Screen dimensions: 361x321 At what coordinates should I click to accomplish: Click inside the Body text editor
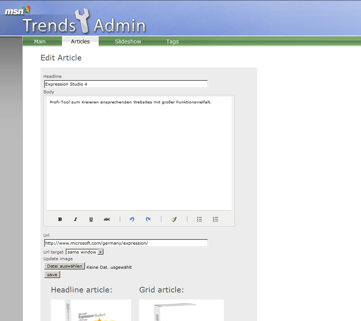coord(139,153)
